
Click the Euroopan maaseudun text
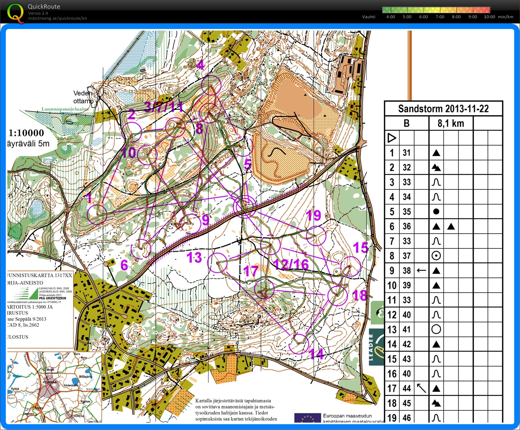coord(347,416)
